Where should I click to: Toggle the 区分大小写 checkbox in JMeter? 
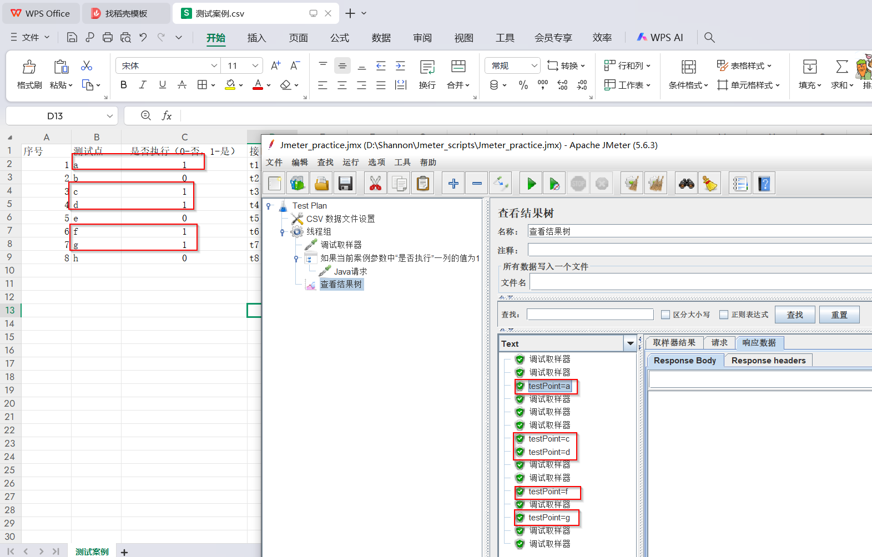[666, 315]
